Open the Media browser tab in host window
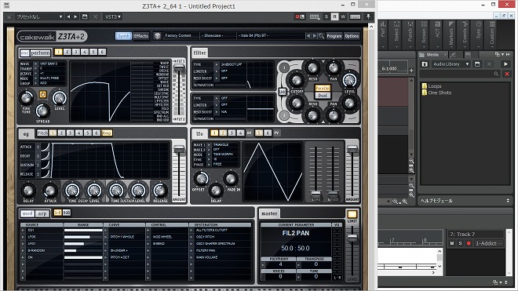Image resolution: width=518 pixels, height=291 pixels. pyautogui.click(x=432, y=55)
